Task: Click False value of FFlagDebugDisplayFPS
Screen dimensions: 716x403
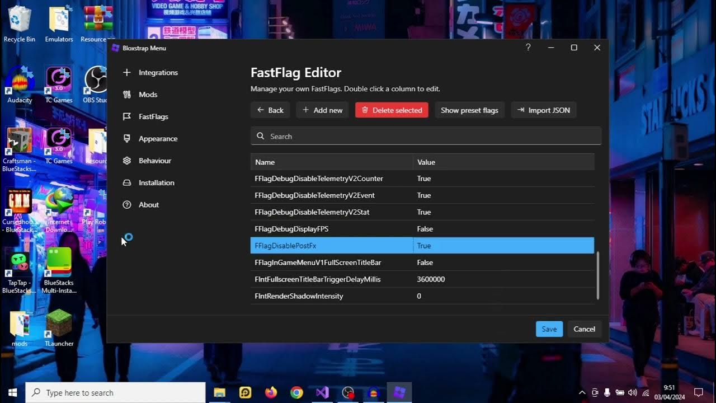Action: coord(425,229)
